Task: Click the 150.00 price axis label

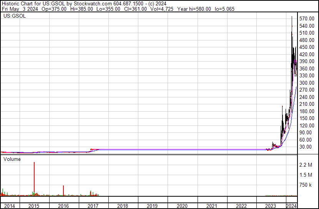Action: point(307,118)
